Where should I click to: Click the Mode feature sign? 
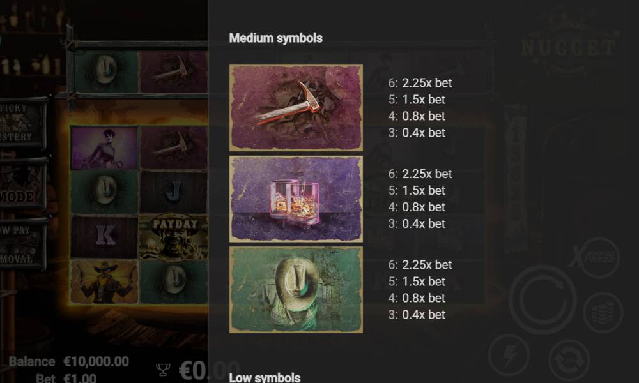pyautogui.click(x=22, y=184)
